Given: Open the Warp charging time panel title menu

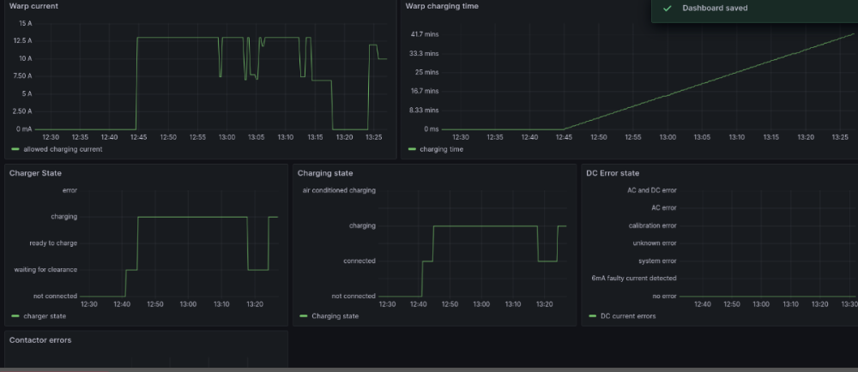Looking at the screenshot, I should pos(441,6).
